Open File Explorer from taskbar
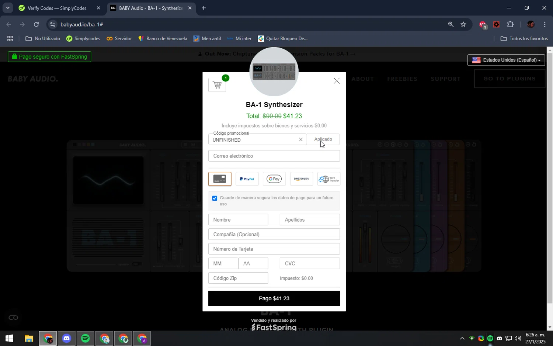The image size is (553, 346). click(29, 338)
